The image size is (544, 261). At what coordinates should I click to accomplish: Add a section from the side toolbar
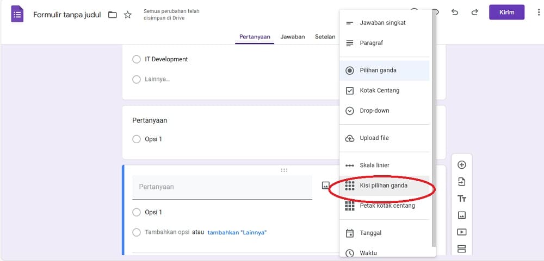click(x=461, y=249)
